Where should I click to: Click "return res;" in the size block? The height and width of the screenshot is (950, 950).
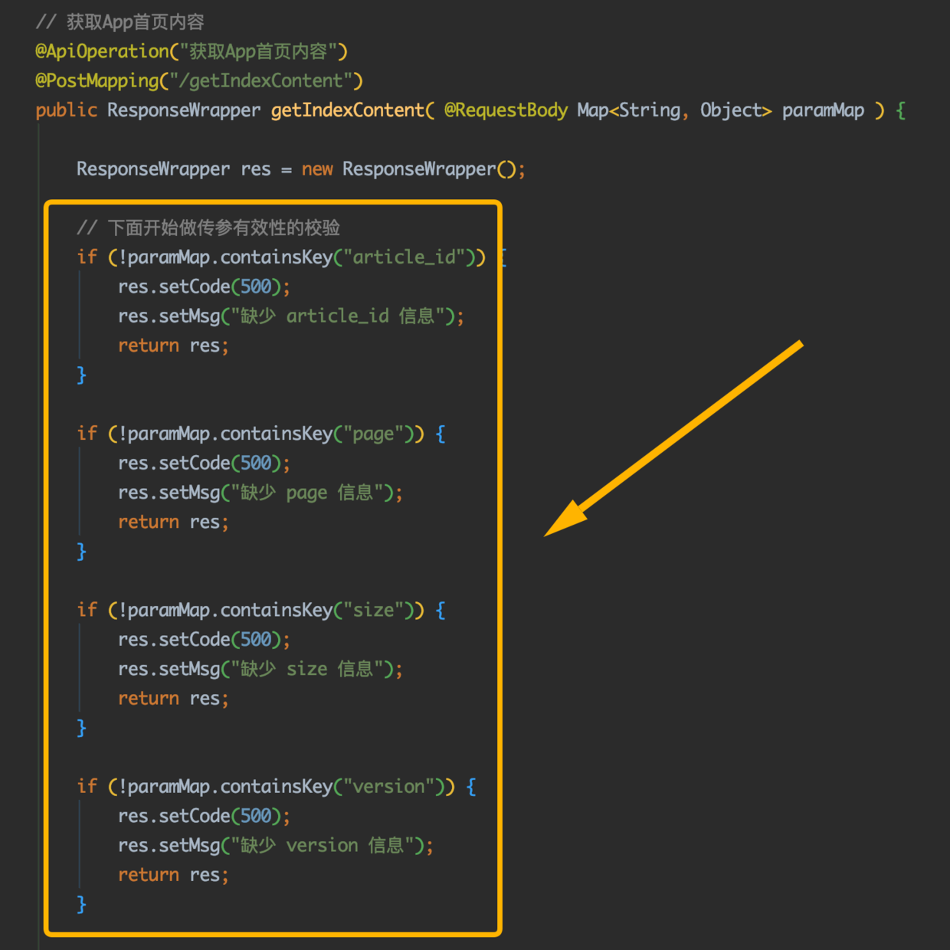click(x=173, y=699)
